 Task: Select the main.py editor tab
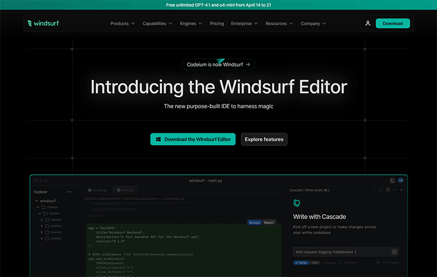(x=126, y=190)
